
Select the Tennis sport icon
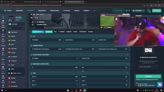[3, 49]
